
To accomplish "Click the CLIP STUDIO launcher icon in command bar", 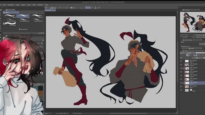I will 46,8.
